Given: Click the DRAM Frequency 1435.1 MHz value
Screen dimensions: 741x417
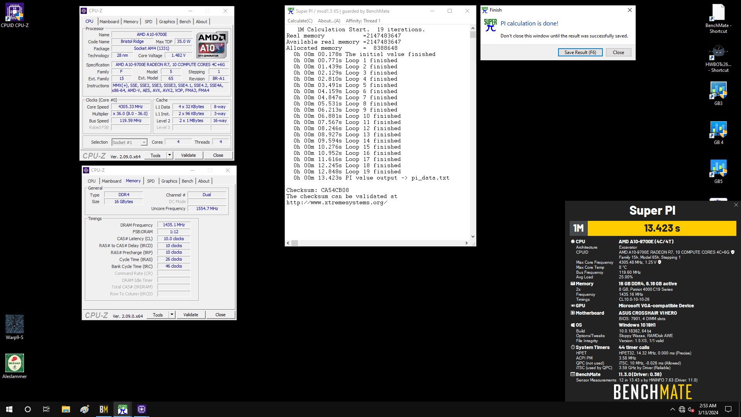Looking at the screenshot, I should pos(174,225).
